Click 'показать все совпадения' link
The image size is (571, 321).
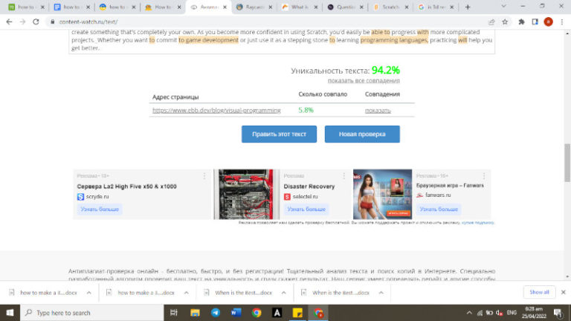(364, 80)
